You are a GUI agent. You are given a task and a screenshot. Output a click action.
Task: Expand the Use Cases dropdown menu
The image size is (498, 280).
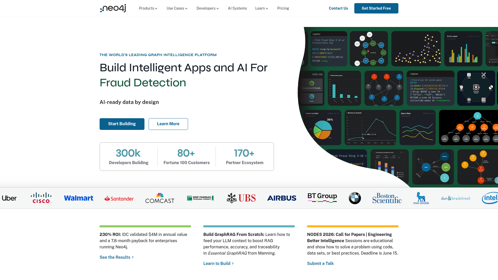click(177, 8)
